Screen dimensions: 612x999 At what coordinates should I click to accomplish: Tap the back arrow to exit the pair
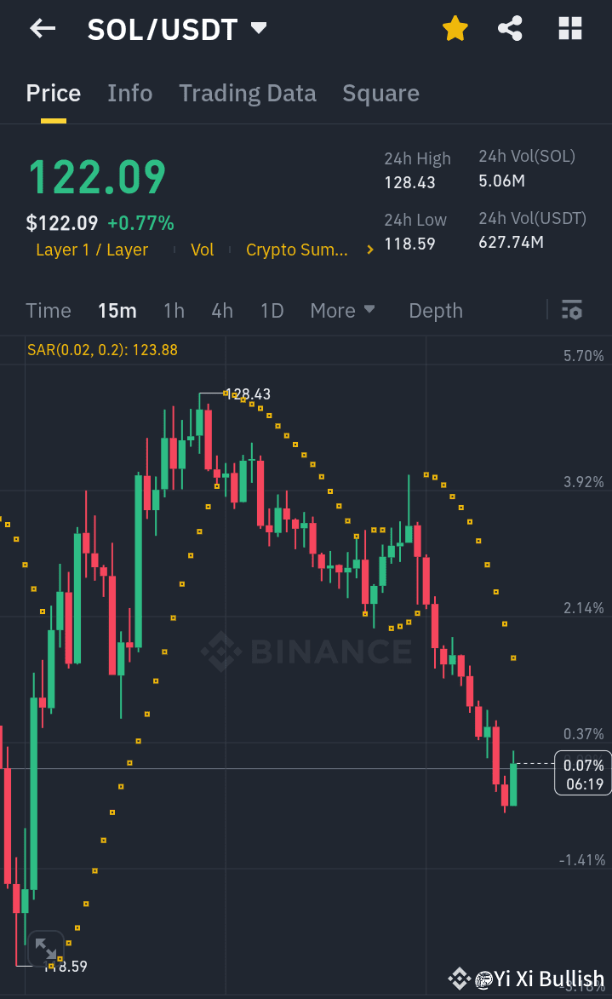[41, 28]
